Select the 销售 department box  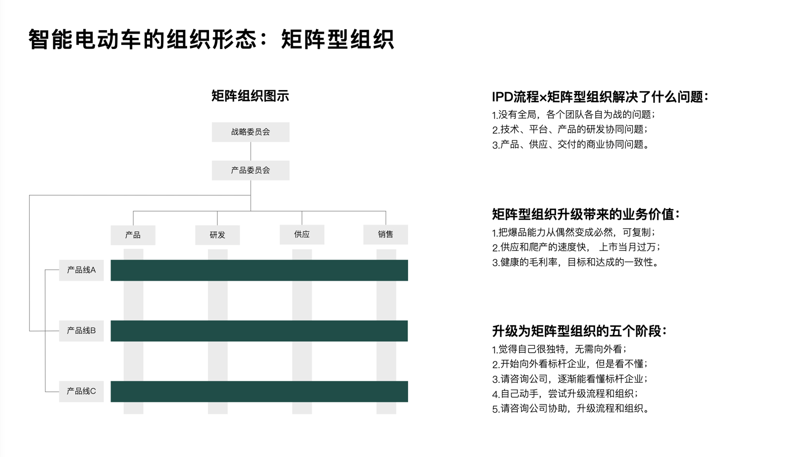[x=386, y=235]
